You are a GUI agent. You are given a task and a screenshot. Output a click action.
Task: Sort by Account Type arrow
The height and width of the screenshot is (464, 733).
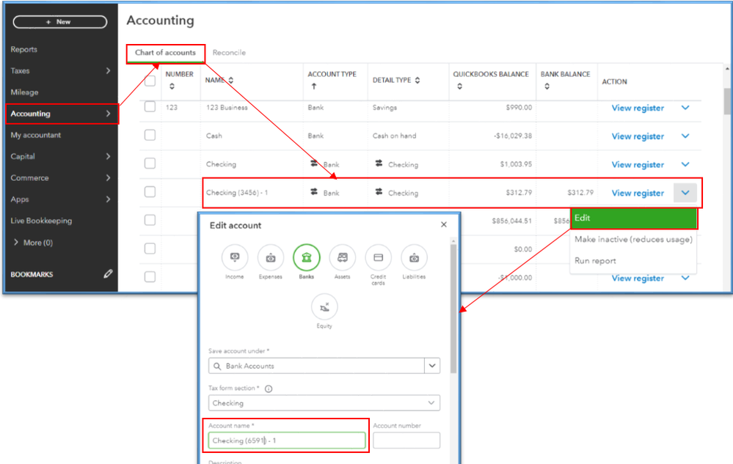tap(314, 86)
